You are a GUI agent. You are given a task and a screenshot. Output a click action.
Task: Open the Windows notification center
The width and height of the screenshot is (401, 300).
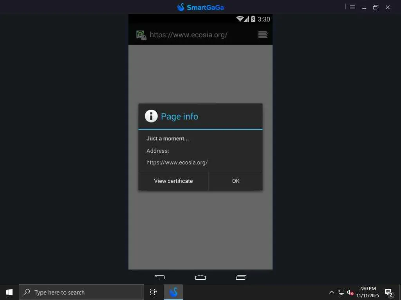(389, 293)
